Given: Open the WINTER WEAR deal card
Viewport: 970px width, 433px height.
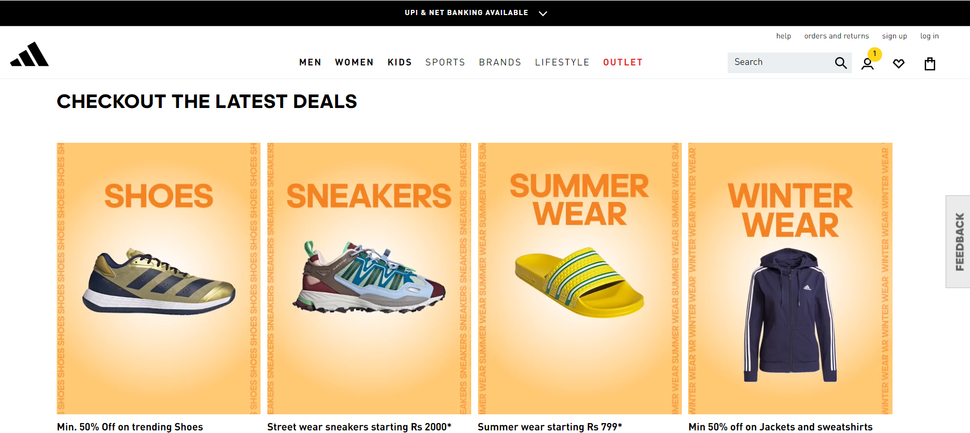Looking at the screenshot, I should pyautogui.click(x=790, y=278).
